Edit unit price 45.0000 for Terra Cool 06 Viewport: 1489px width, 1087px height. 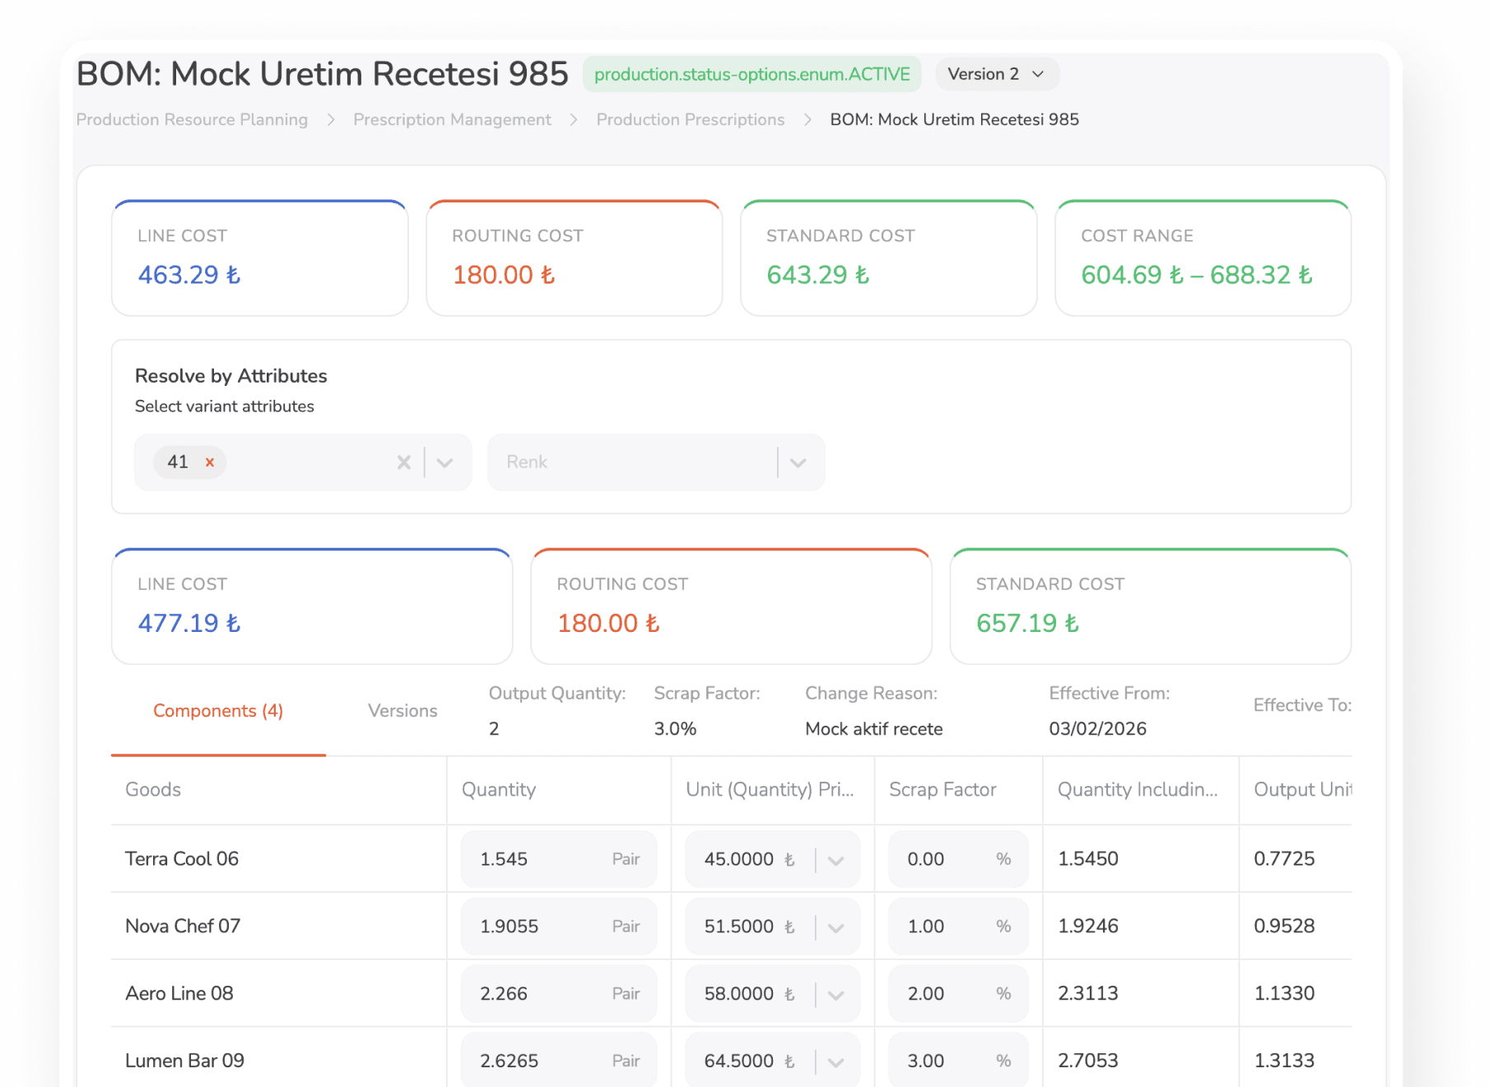[x=739, y=859]
